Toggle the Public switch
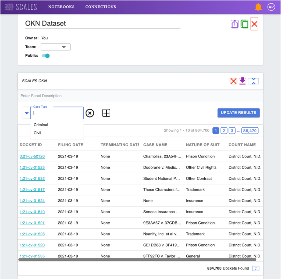The image size is (281, 279). point(46,56)
